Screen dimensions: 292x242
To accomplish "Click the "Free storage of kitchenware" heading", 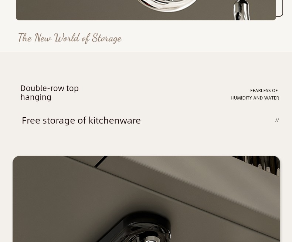I will point(81,120).
